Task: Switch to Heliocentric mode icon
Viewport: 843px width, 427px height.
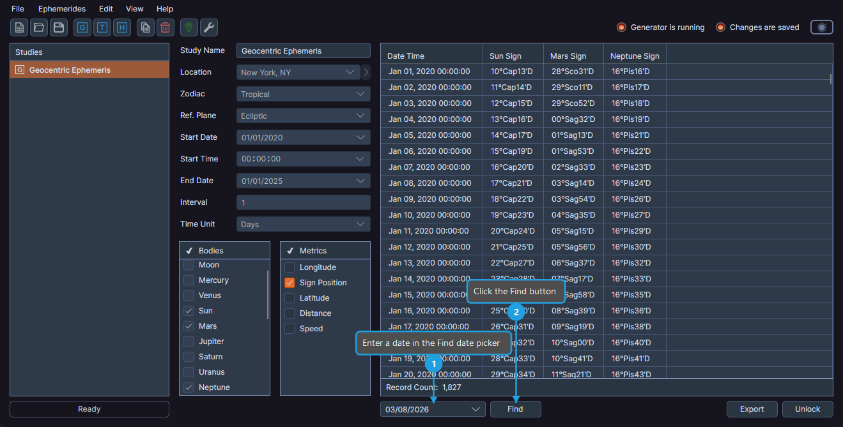Action: pyautogui.click(x=122, y=27)
